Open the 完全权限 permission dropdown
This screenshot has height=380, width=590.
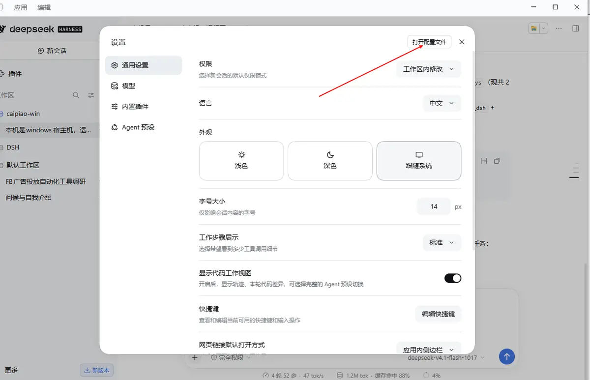click(231, 357)
